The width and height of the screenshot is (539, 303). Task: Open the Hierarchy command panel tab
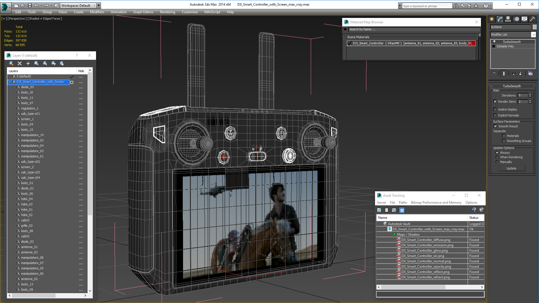pyautogui.click(x=508, y=19)
